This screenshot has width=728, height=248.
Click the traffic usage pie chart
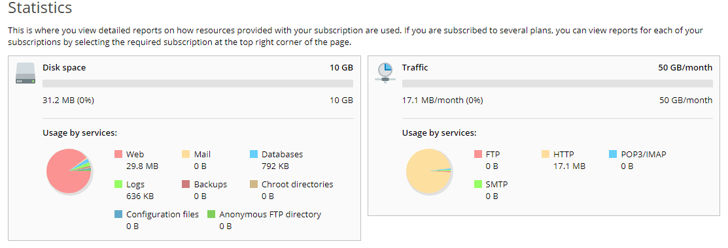[428, 171]
